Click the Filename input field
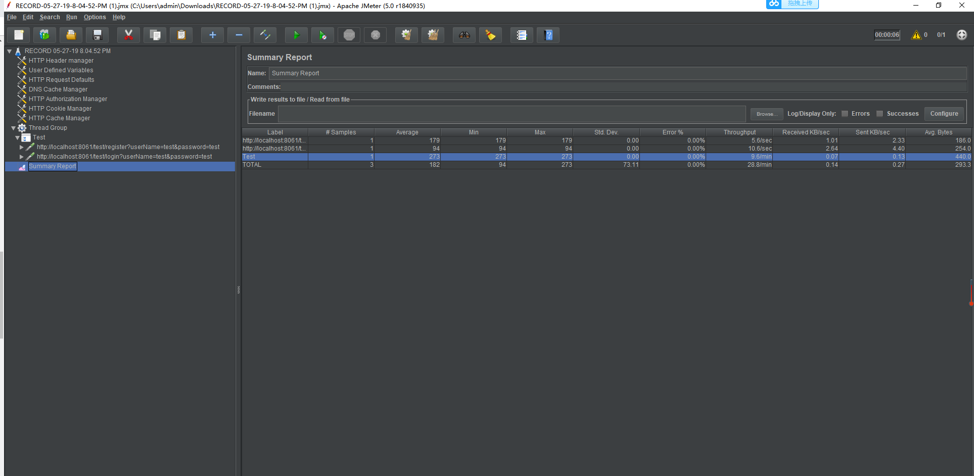 (512, 114)
